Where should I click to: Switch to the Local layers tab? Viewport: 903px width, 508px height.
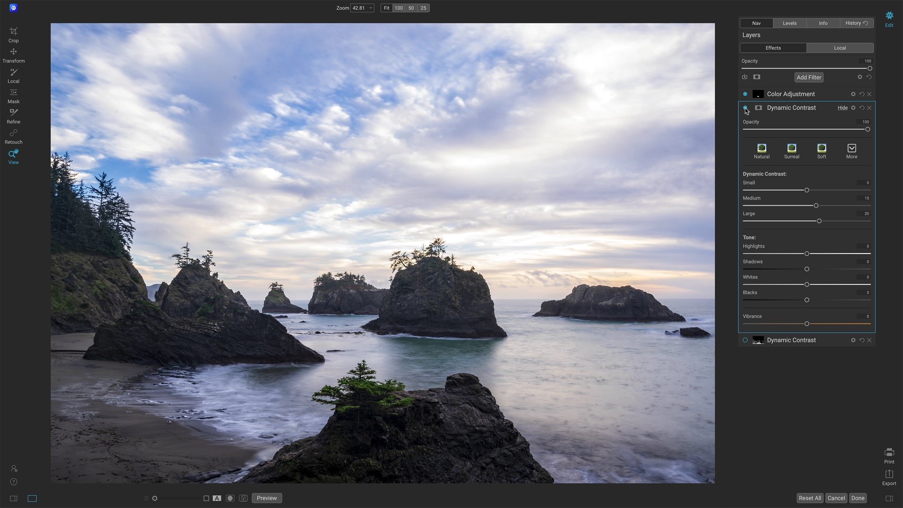[x=840, y=48]
